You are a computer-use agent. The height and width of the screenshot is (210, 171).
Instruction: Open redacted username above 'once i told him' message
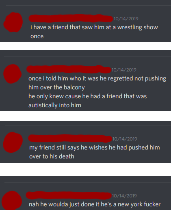coord(69,69)
